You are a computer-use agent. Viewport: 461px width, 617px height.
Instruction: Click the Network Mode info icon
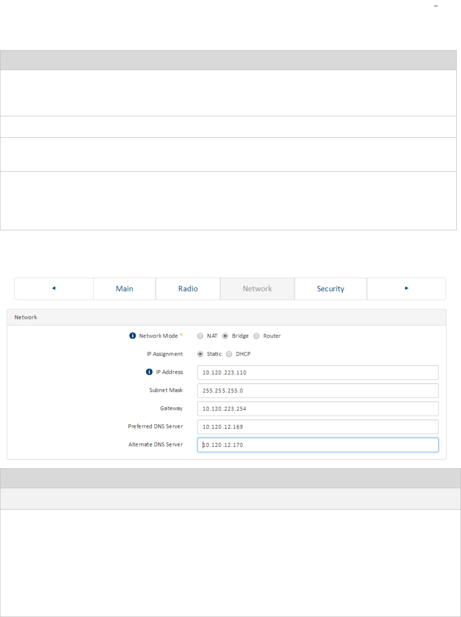click(x=133, y=336)
